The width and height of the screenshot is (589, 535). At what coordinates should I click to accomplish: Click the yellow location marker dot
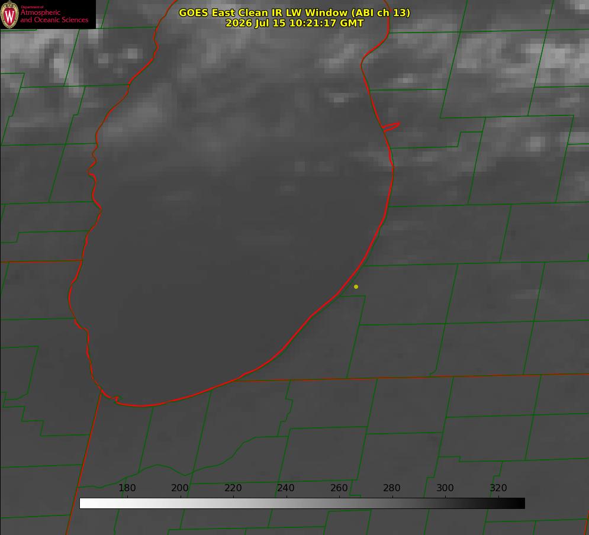click(x=356, y=286)
